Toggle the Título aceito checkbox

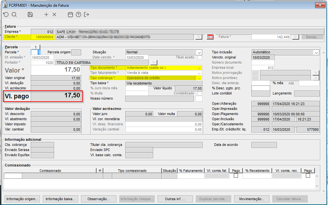click(x=200, y=58)
